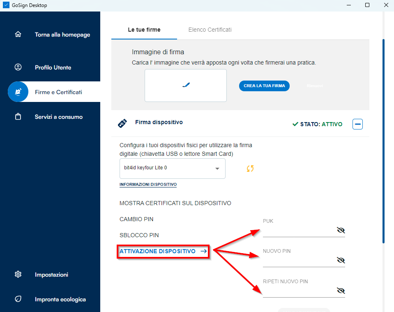
Task: Click the Impronta ecologica leaf icon
Action: pyautogui.click(x=18, y=299)
